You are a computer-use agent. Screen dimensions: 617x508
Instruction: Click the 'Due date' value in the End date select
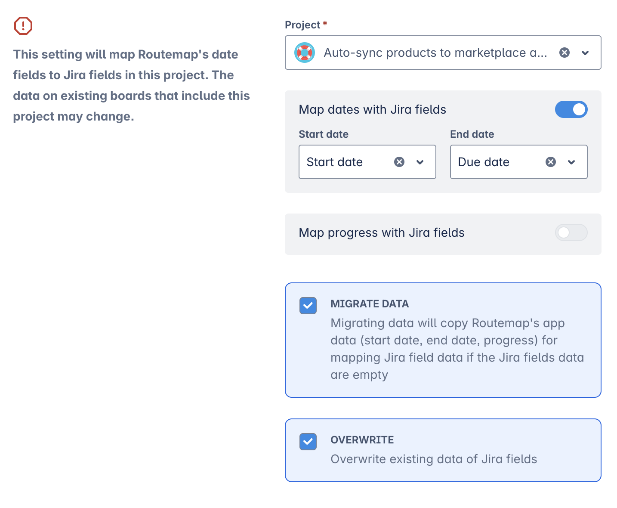(x=484, y=162)
